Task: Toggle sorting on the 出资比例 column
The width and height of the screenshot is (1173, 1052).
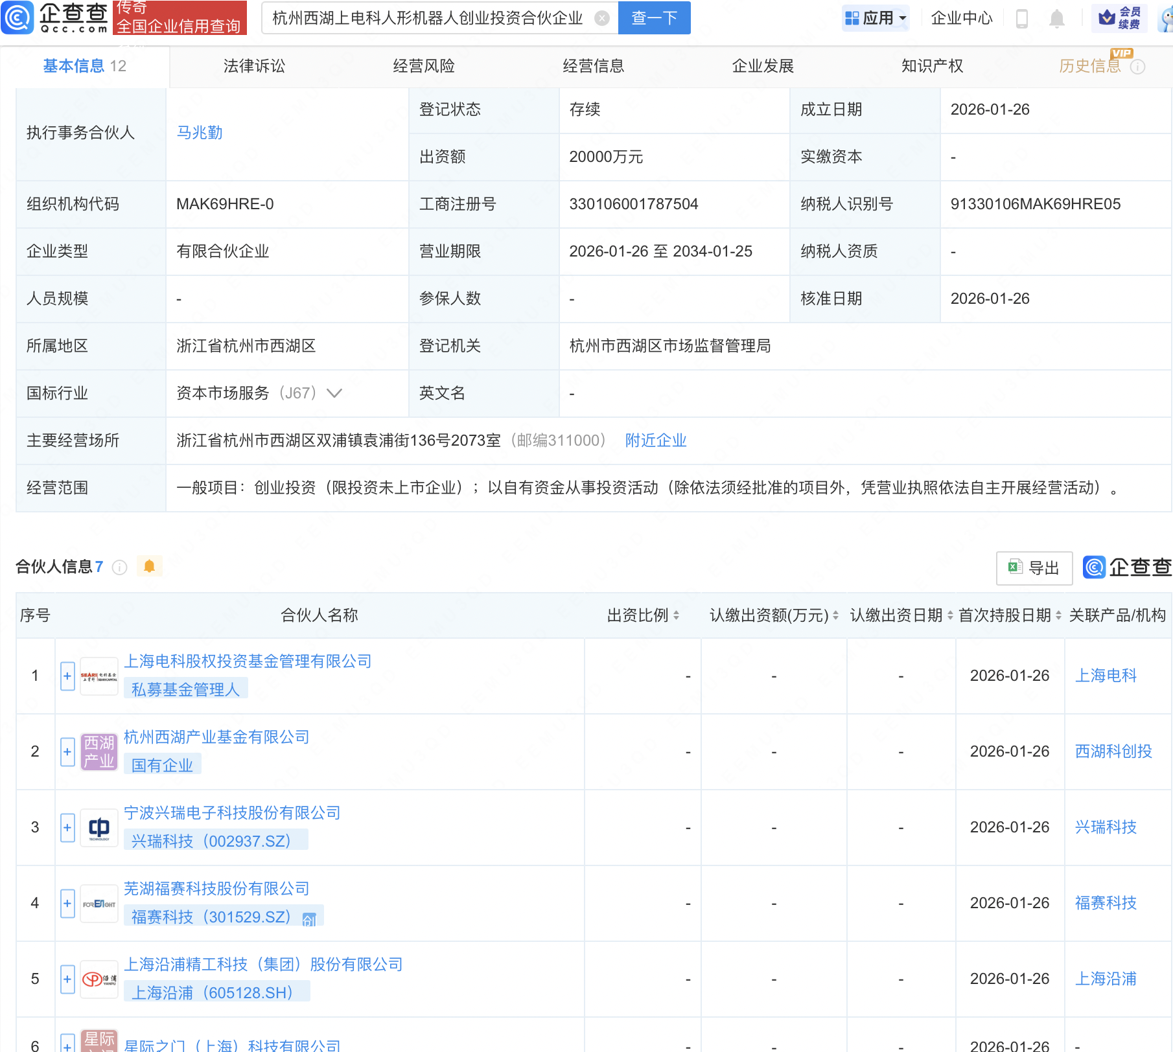Action: pos(677,615)
